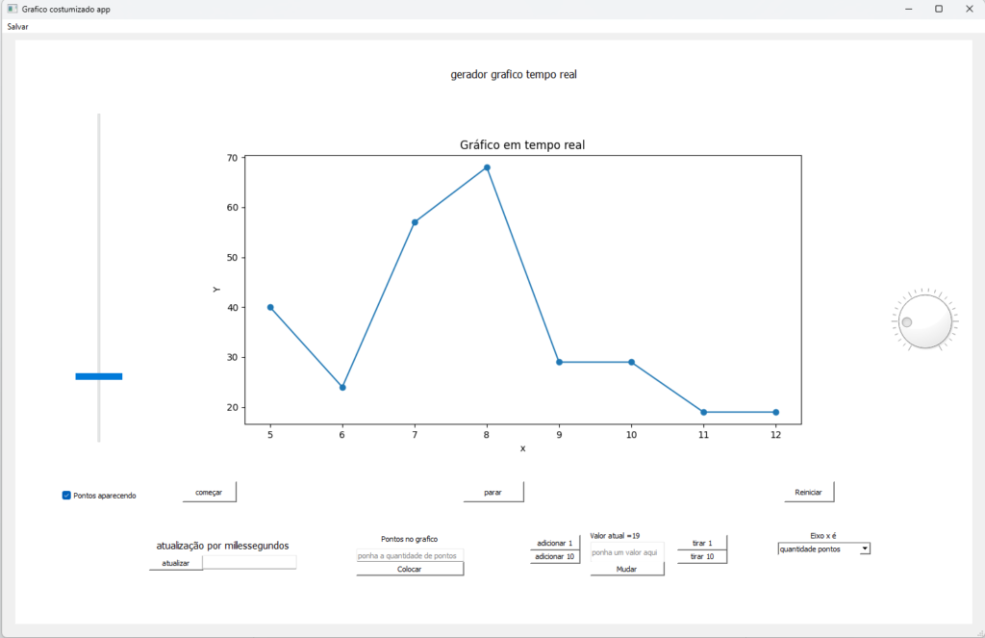Click the 'ponha a quantidade de pontos' field
The width and height of the screenshot is (985, 638).
point(410,555)
